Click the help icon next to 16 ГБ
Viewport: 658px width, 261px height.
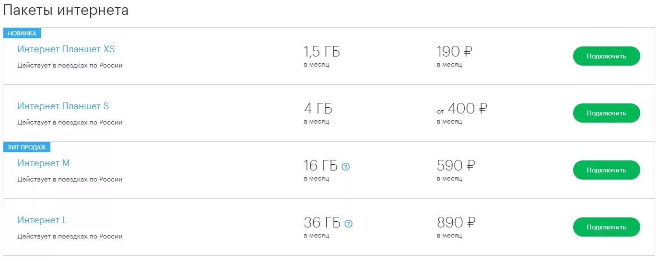(x=346, y=167)
